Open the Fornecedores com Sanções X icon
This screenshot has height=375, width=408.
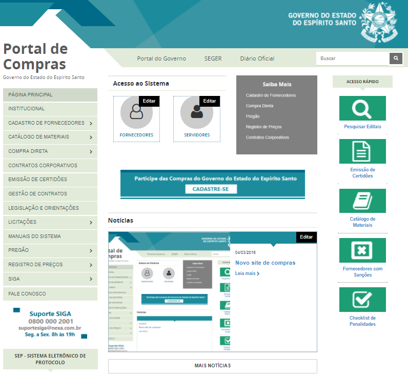(362, 250)
